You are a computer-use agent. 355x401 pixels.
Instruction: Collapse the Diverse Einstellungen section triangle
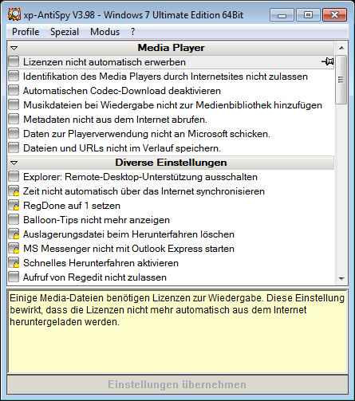(x=14, y=163)
